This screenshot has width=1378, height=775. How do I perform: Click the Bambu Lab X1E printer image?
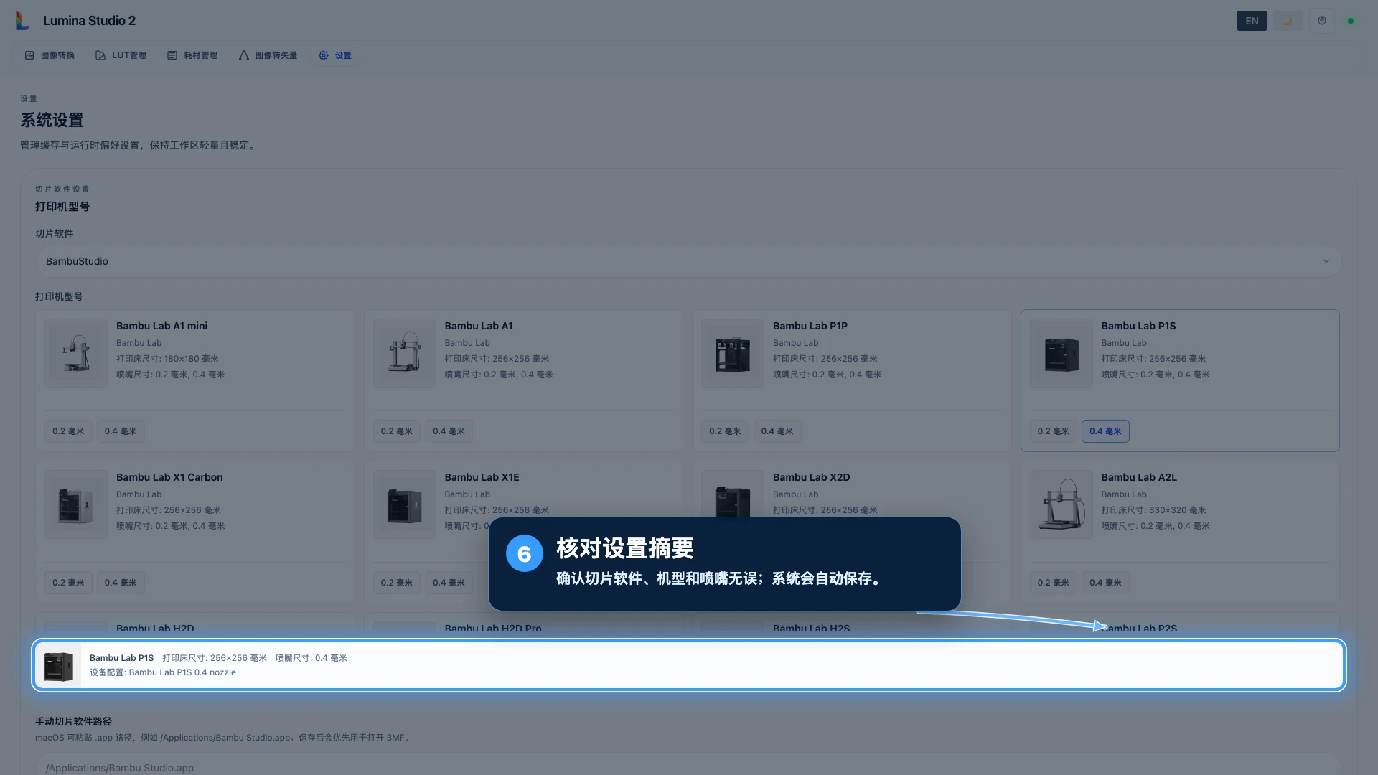coord(405,504)
